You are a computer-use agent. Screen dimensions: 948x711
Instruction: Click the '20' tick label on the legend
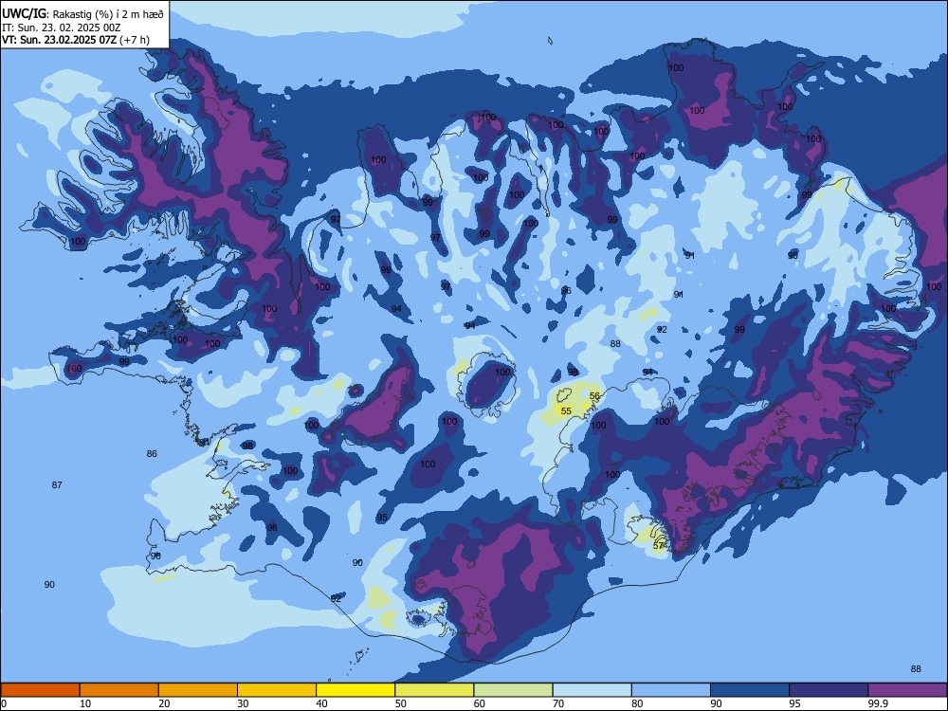[x=164, y=703]
